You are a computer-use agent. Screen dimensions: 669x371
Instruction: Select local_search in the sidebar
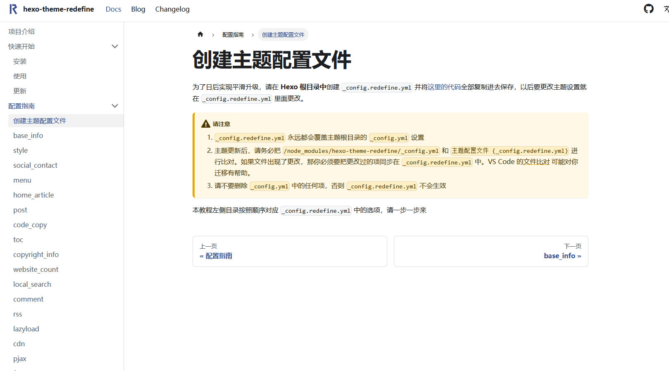click(x=32, y=284)
